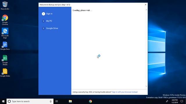The width and height of the screenshot is (186, 104).
Task: Click step 3 circle next to Google Drive
Action: pos(43,28)
